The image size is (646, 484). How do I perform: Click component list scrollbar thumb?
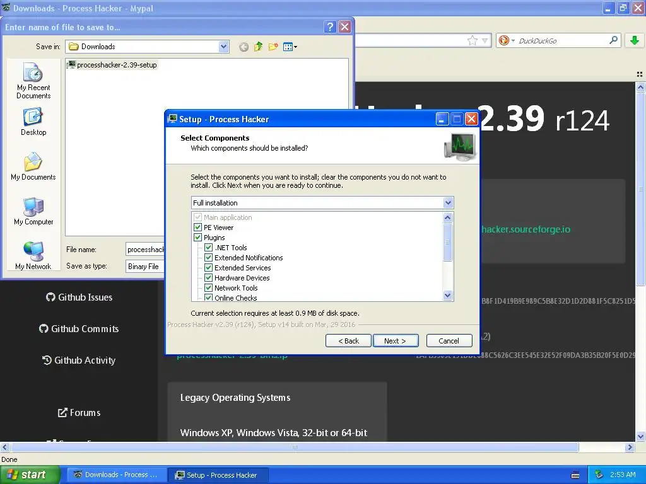(x=448, y=243)
